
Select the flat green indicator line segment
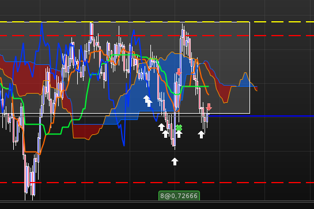pyautogui.click(x=195, y=87)
